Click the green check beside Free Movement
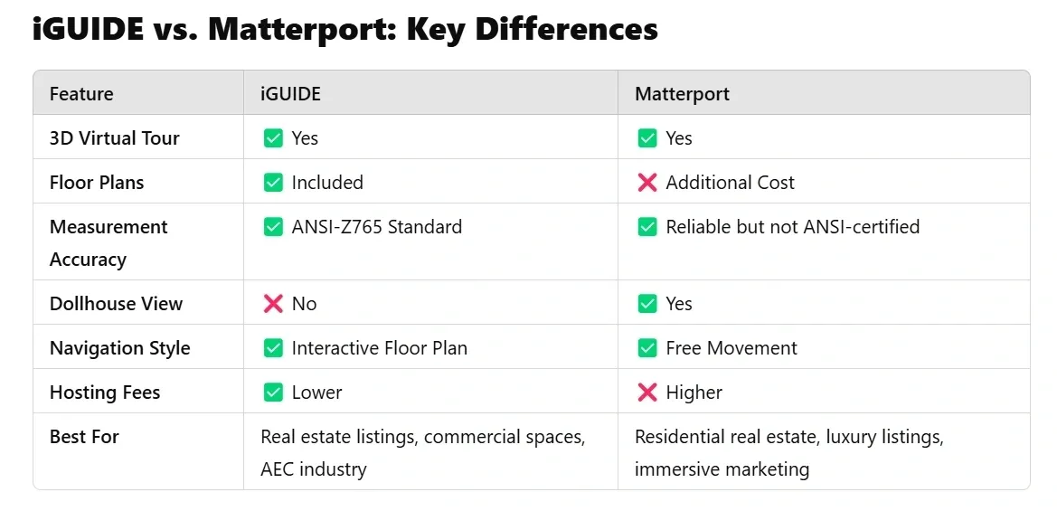 tap(647, 348)
